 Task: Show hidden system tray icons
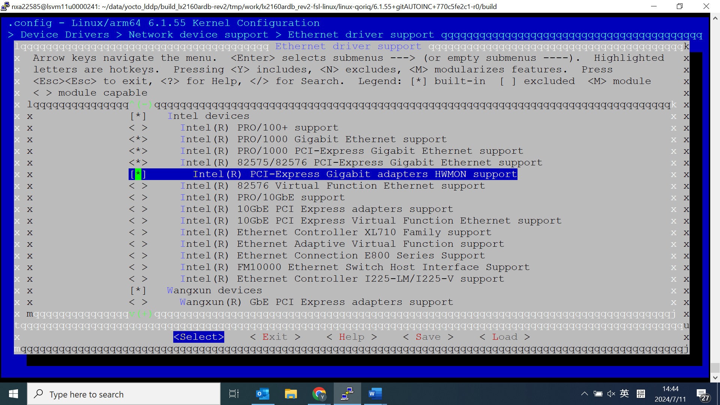coord(584,394)
